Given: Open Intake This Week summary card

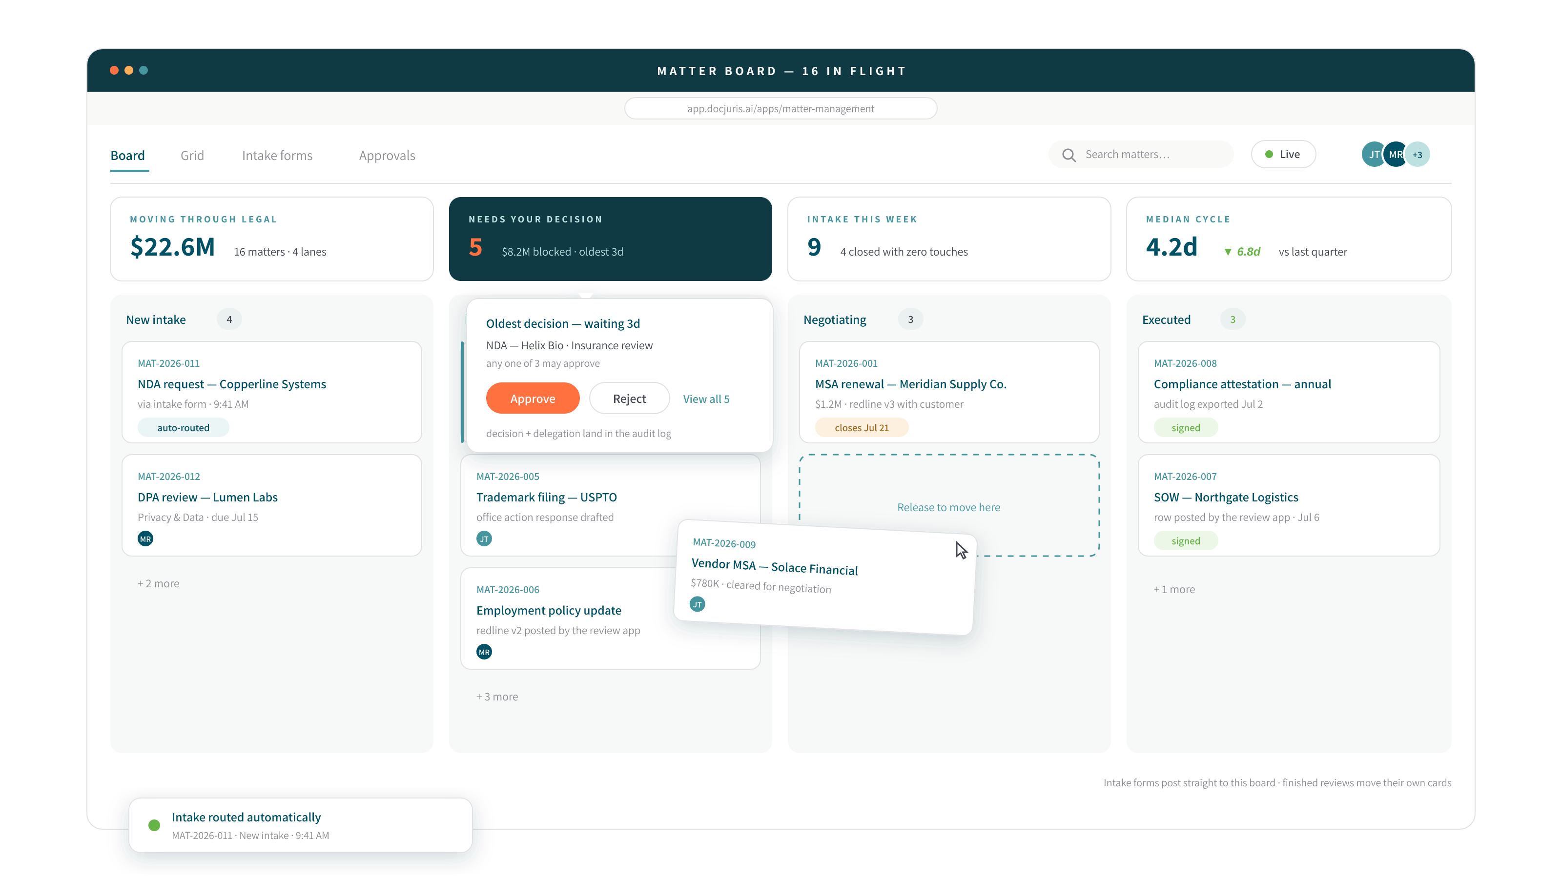Looking at the screenshot, I should pos(949,239).
